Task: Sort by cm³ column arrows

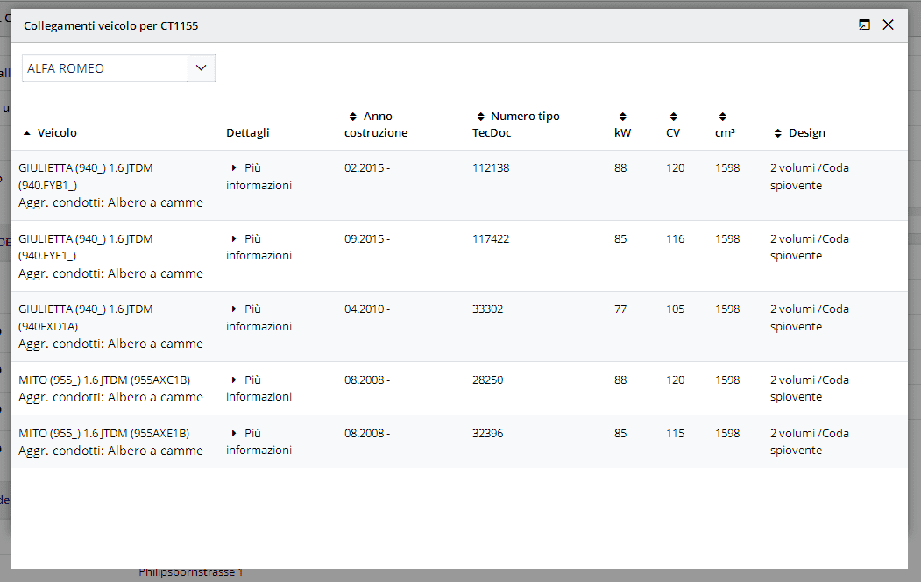Action: [x=723, y=117]
